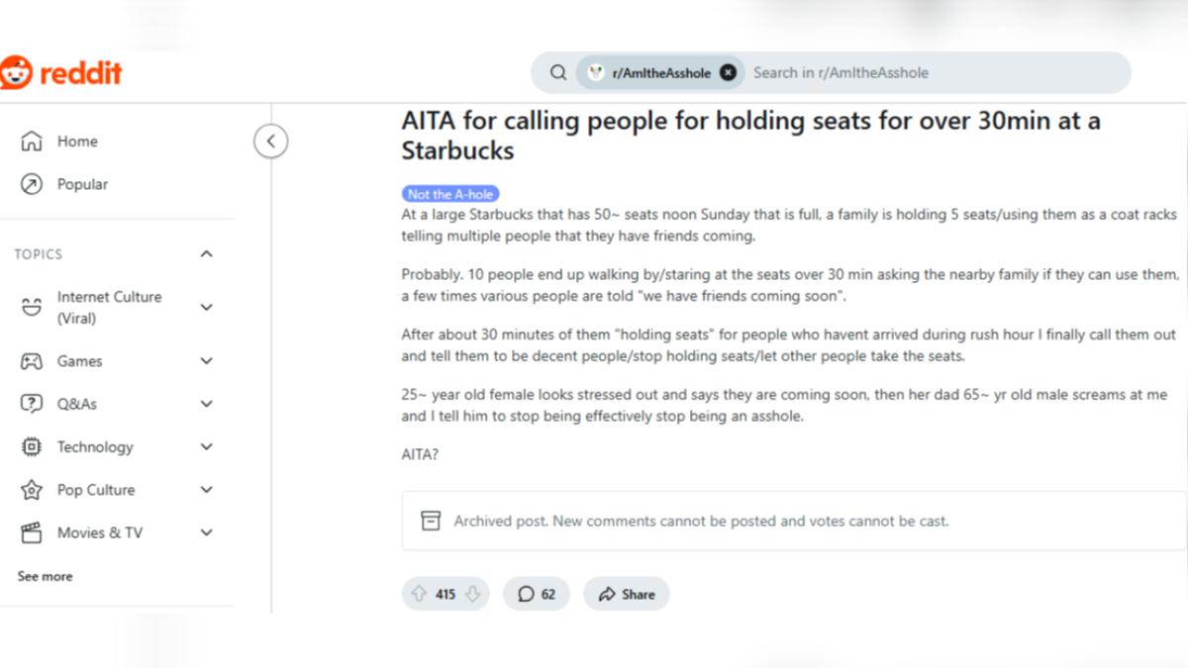Click the Reddit logo icon
Screen dimensions: 1188x668
pos(15,73)
